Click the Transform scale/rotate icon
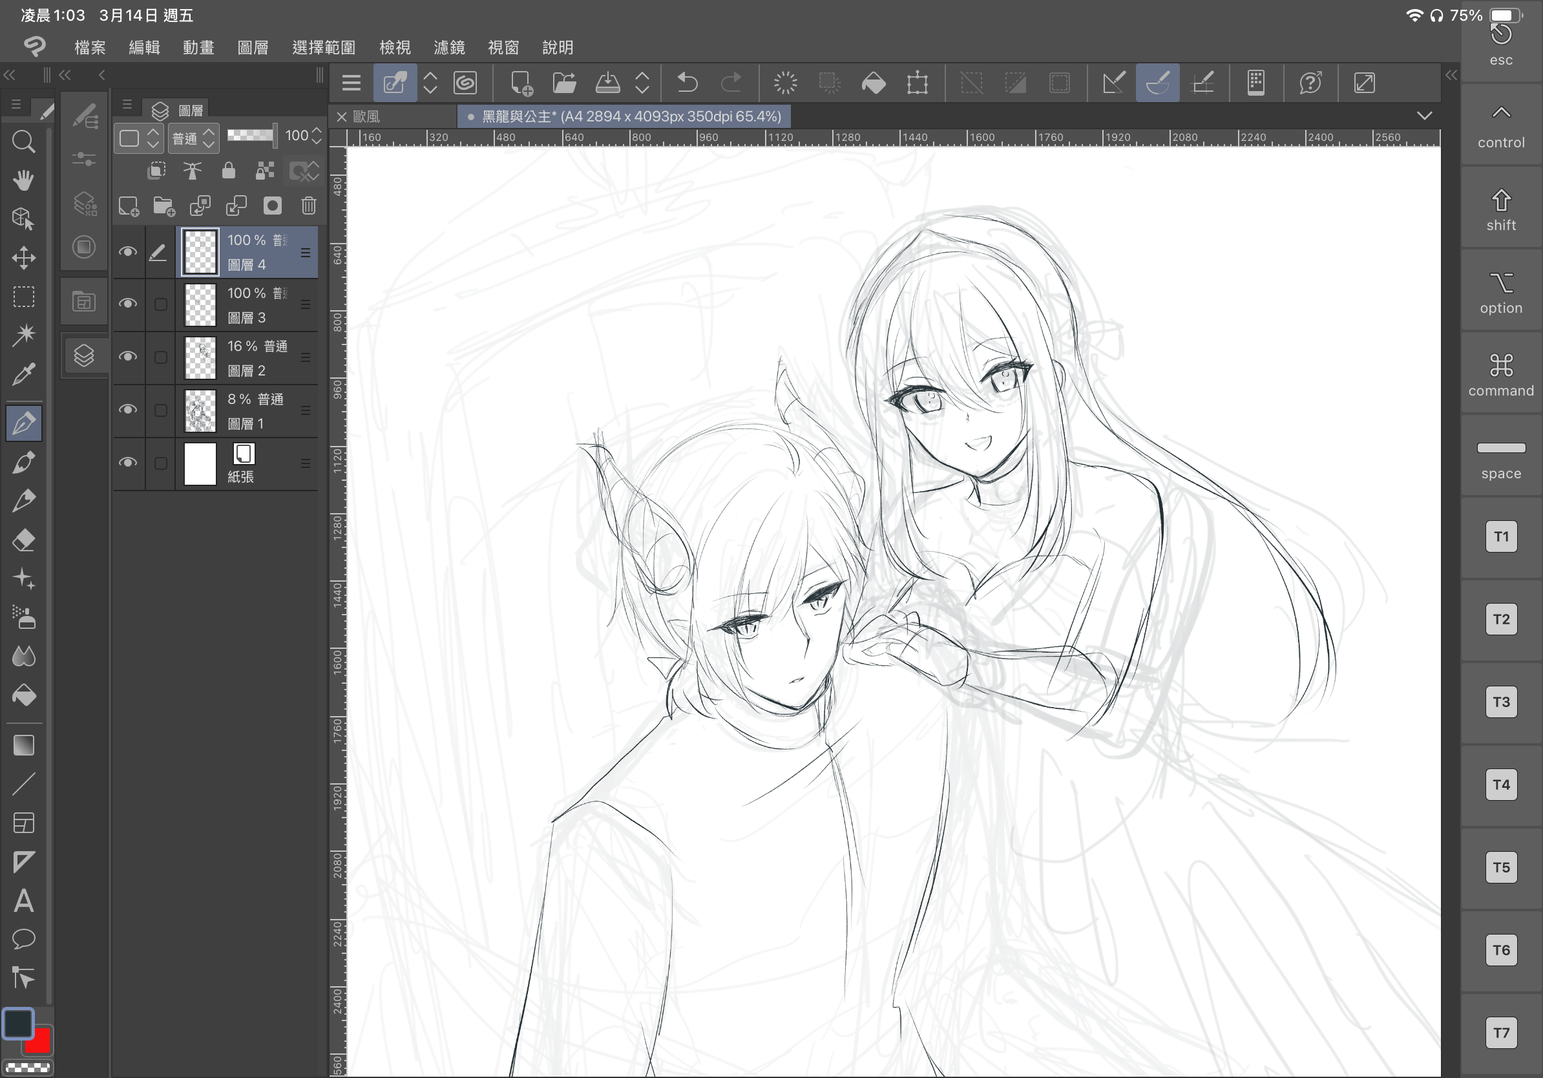The height and width of the screenshot is (1078, 1543). click(918, 83)
